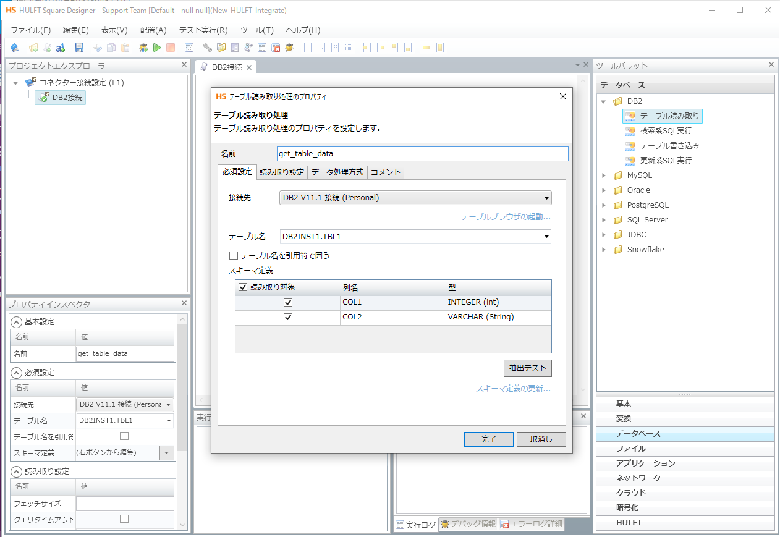The width and height of the screenshot is (780, 537).
Task: Click テーブルブラウザの起動... link
Action: click(506, 217)
